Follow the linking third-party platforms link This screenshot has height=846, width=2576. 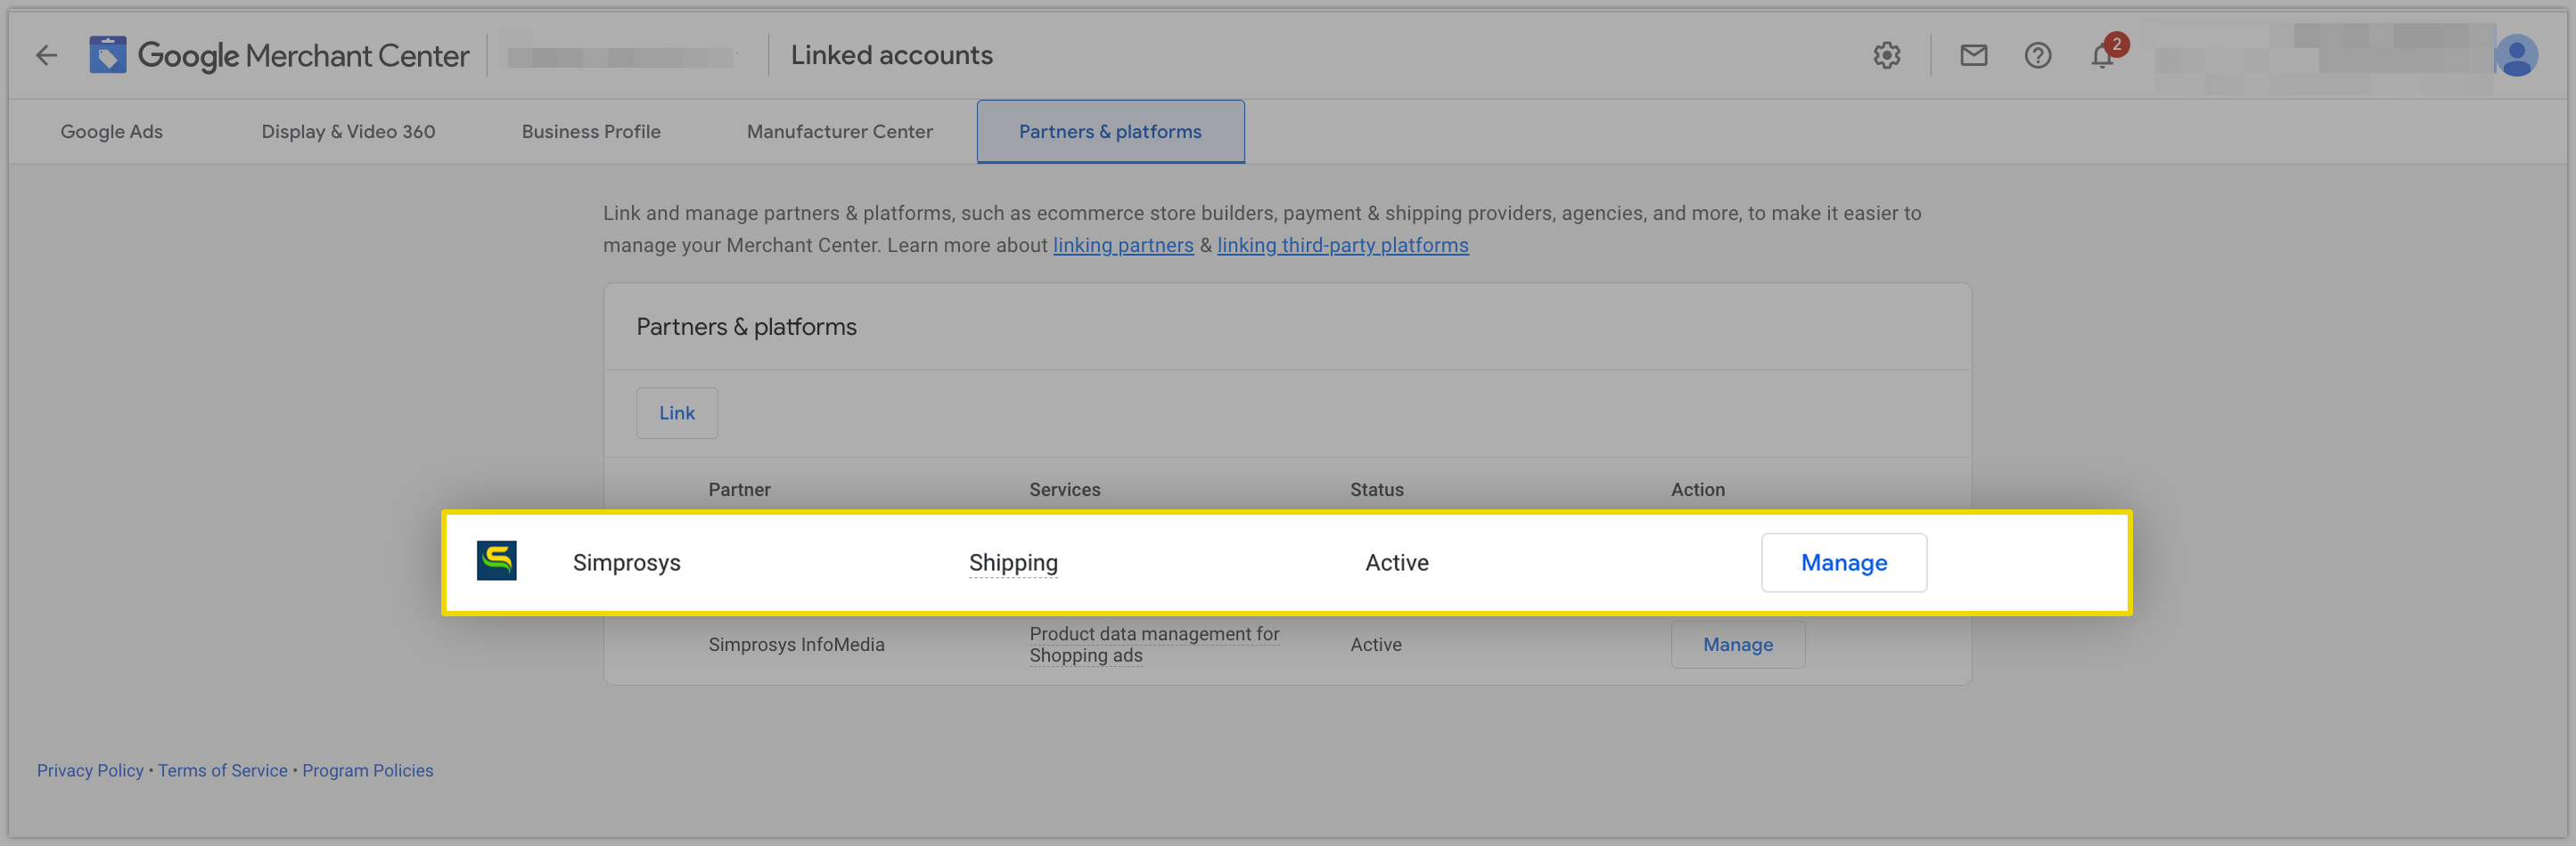point(1342,245)
